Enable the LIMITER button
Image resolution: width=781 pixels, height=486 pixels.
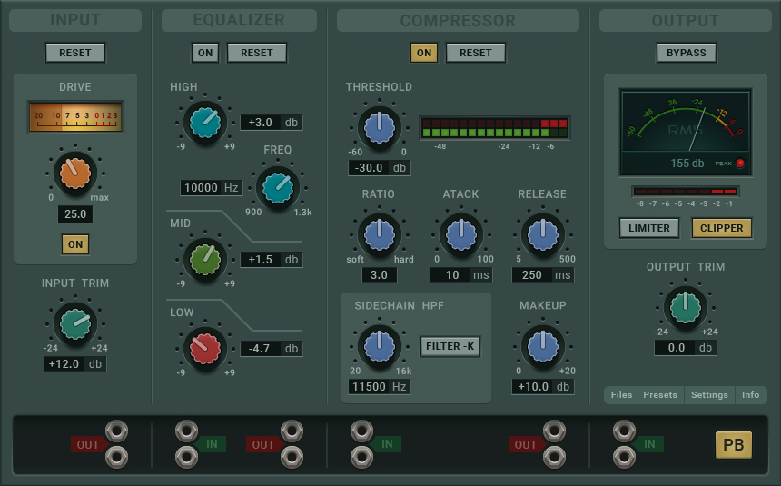pyautogui.click(x=649, y=228)
